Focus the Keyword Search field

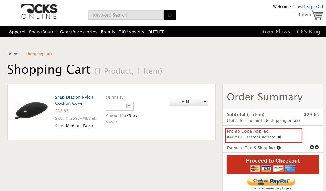pos(126,15)
